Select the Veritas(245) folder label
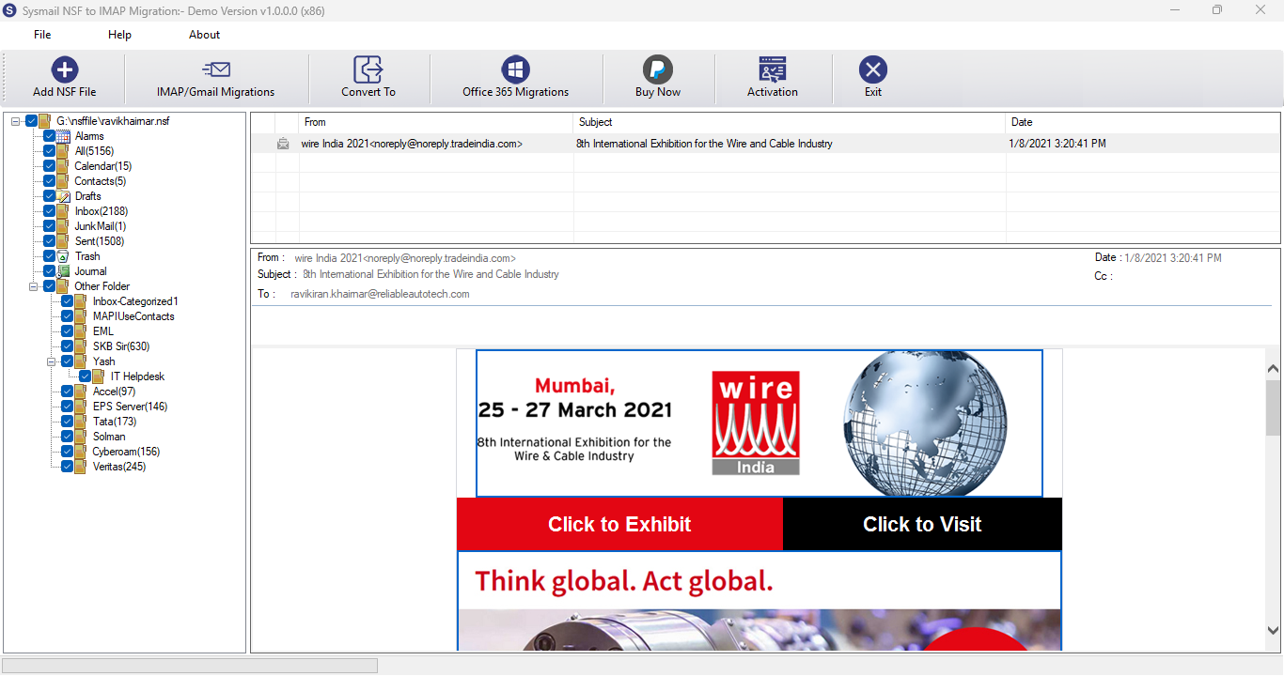The height and width of the screenshot is (676, 1284). point(119,467)
